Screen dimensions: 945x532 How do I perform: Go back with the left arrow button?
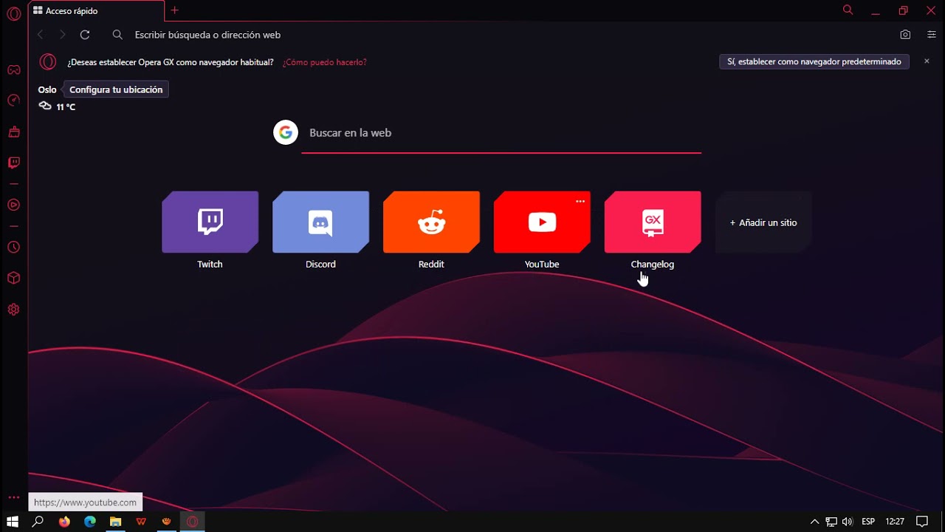click(x=41, y=35)
